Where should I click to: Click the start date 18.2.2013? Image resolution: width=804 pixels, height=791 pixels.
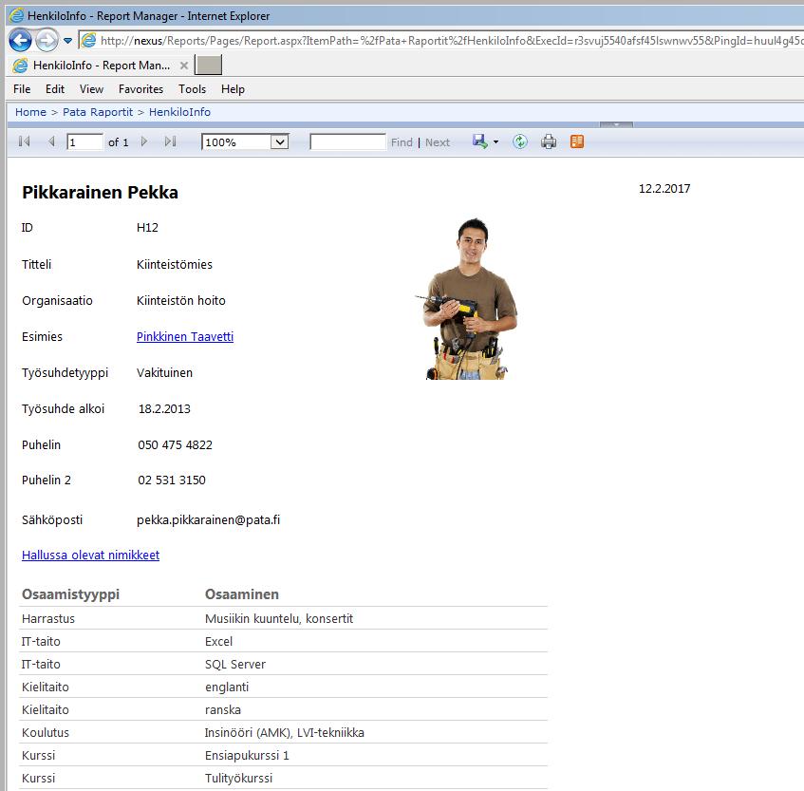tap(164, 409)
